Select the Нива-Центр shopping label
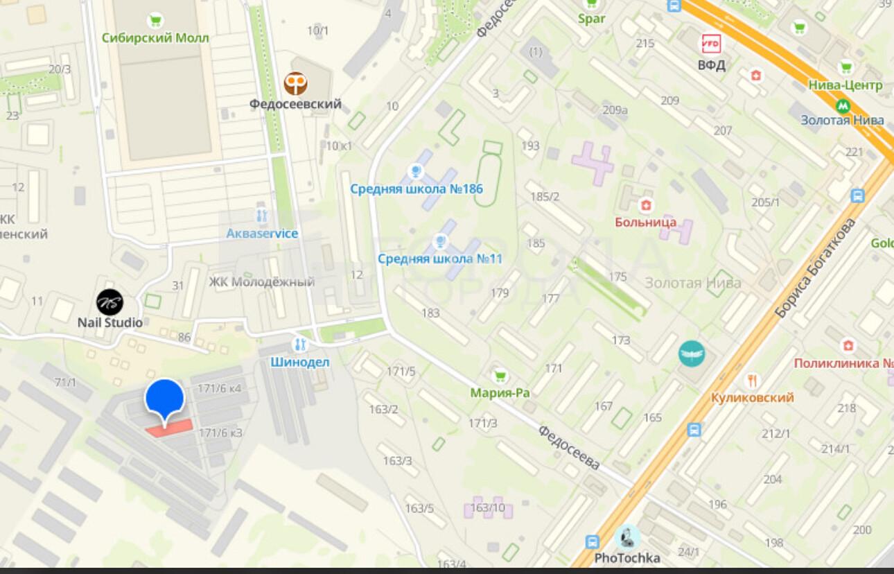This screenshot has width=894, height=574. [845, 85]
